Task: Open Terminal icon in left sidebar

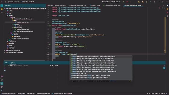Action: (x=2, y=76)
